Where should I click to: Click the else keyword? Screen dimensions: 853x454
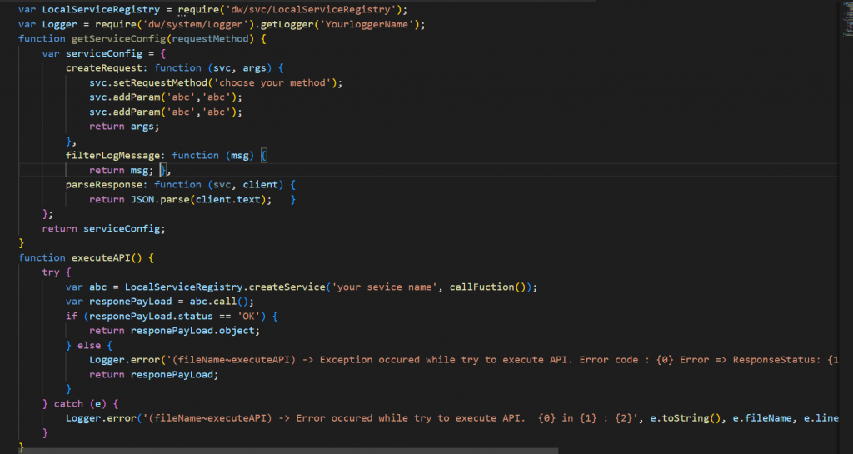[89, 345]
